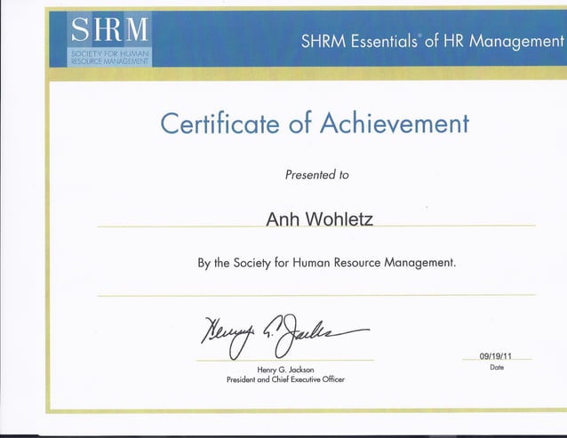Select the name 'Anh Wohletz'
The width and height of the screenshot is (567, 438).
coord(319,219)
